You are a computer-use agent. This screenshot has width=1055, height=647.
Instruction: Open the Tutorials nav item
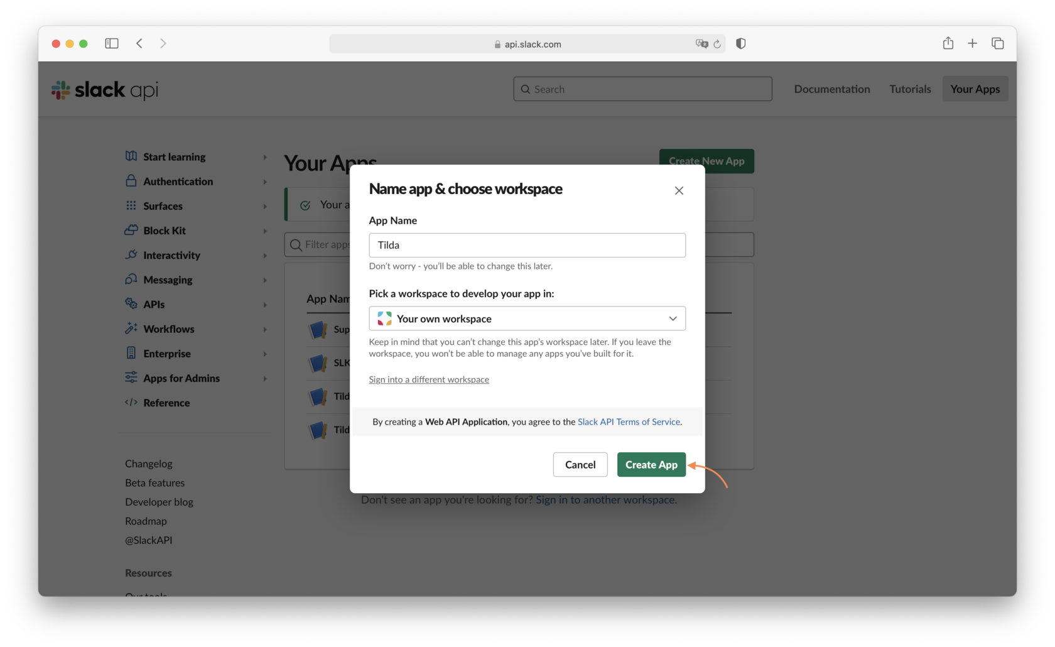click(910, 89)
